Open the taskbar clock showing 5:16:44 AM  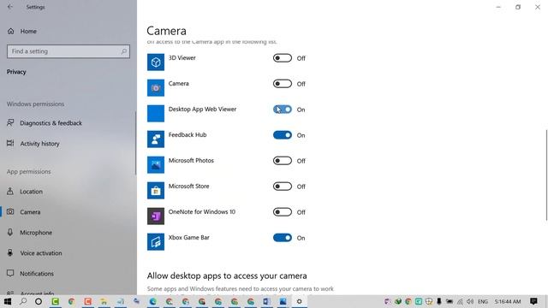coord(508,301)
